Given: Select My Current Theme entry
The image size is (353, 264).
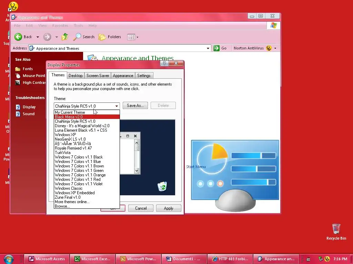Looking at the screenshot, I should click(87, 112).
